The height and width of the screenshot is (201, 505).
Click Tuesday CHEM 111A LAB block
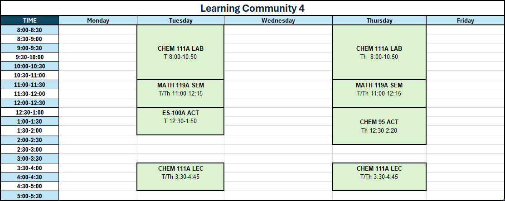coord(181,53)
